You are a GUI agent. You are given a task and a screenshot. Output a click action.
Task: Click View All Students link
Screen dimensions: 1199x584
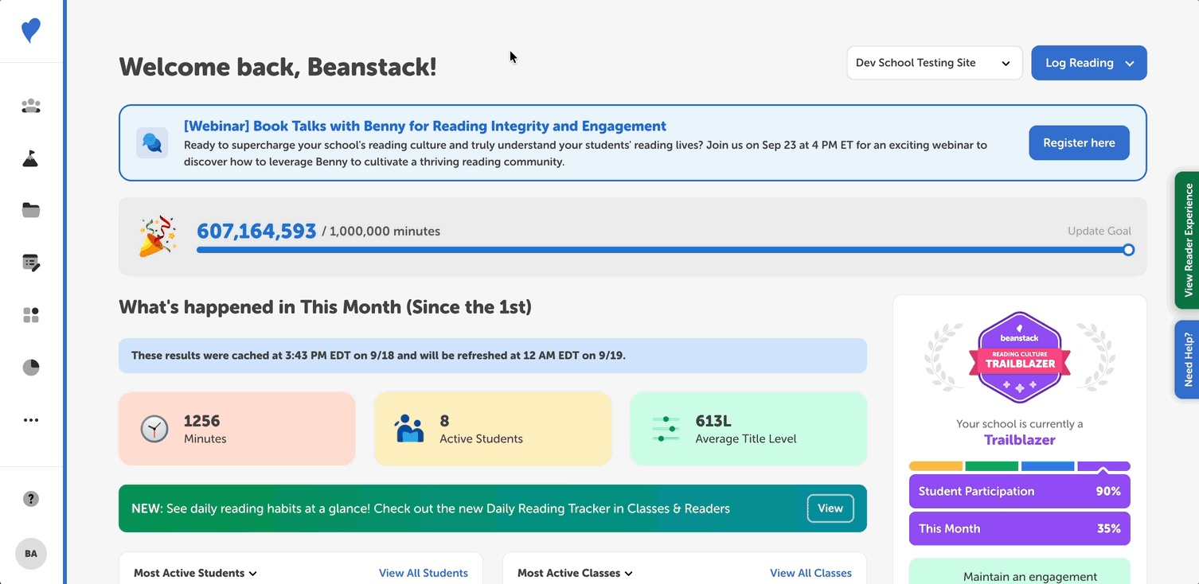pyautogui.click(x=424, y=573)
